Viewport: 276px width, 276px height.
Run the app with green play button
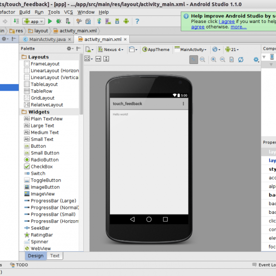pos(50,21)
